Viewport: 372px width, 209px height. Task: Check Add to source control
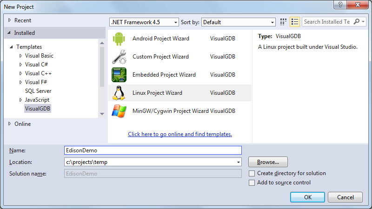252,183
